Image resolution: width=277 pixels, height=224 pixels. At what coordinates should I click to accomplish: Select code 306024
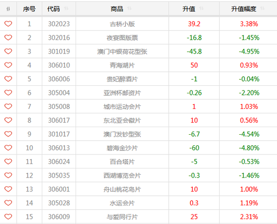tap(59, 162)
